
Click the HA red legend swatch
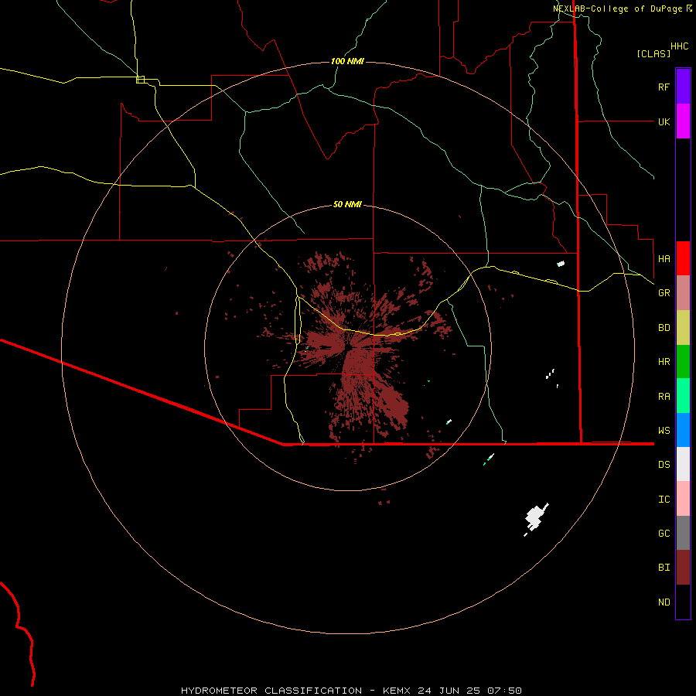pos(683,258)
